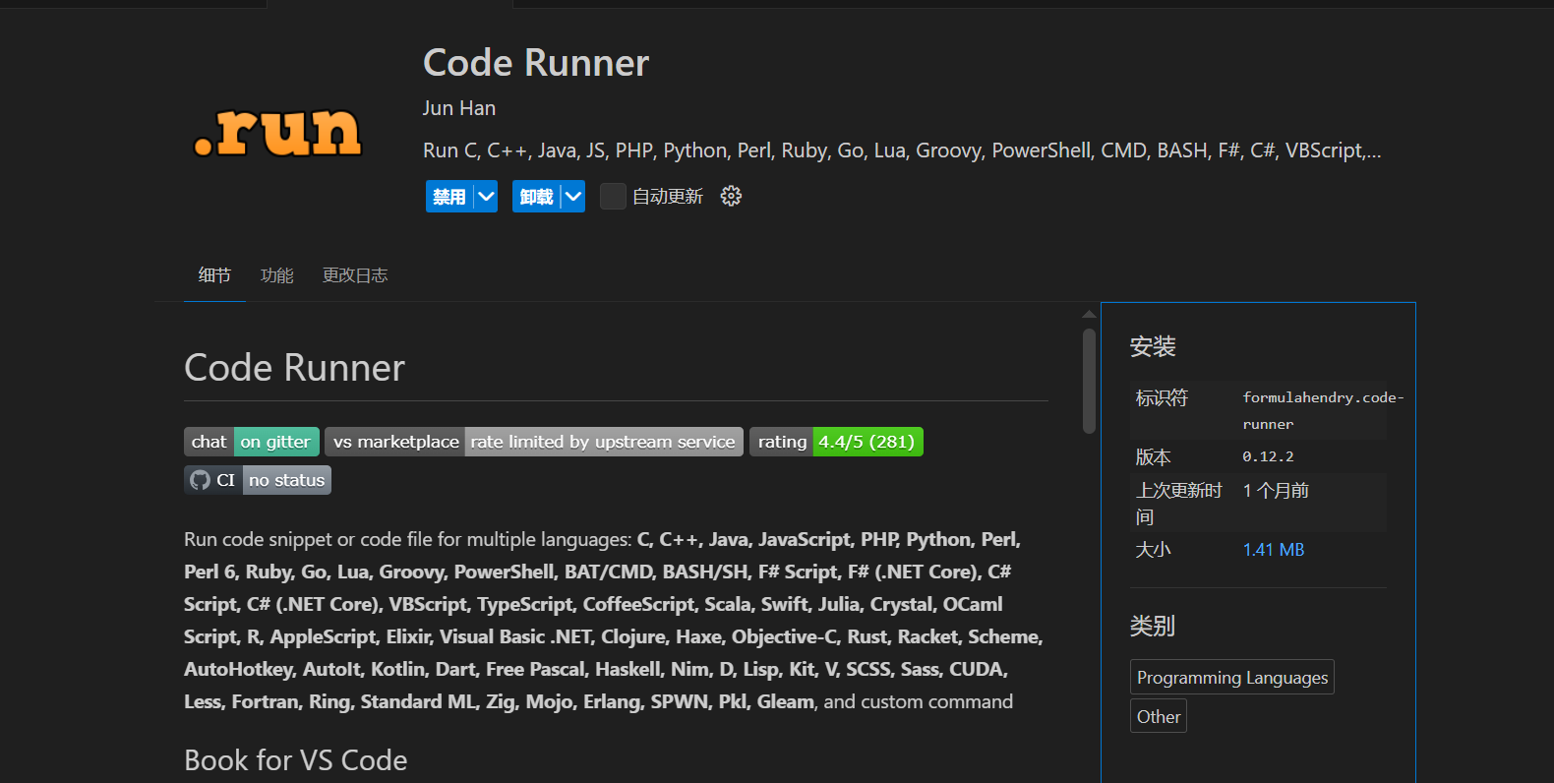This screenshot has height=783, width=1554.
Task: Click the 1 个月前 last updated value
Action: click(1276, 490)
